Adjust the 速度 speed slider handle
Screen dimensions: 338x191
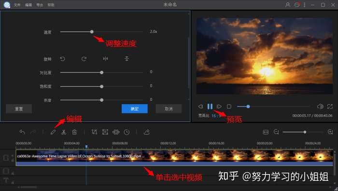pyautogui.click(x=92, y=32)
